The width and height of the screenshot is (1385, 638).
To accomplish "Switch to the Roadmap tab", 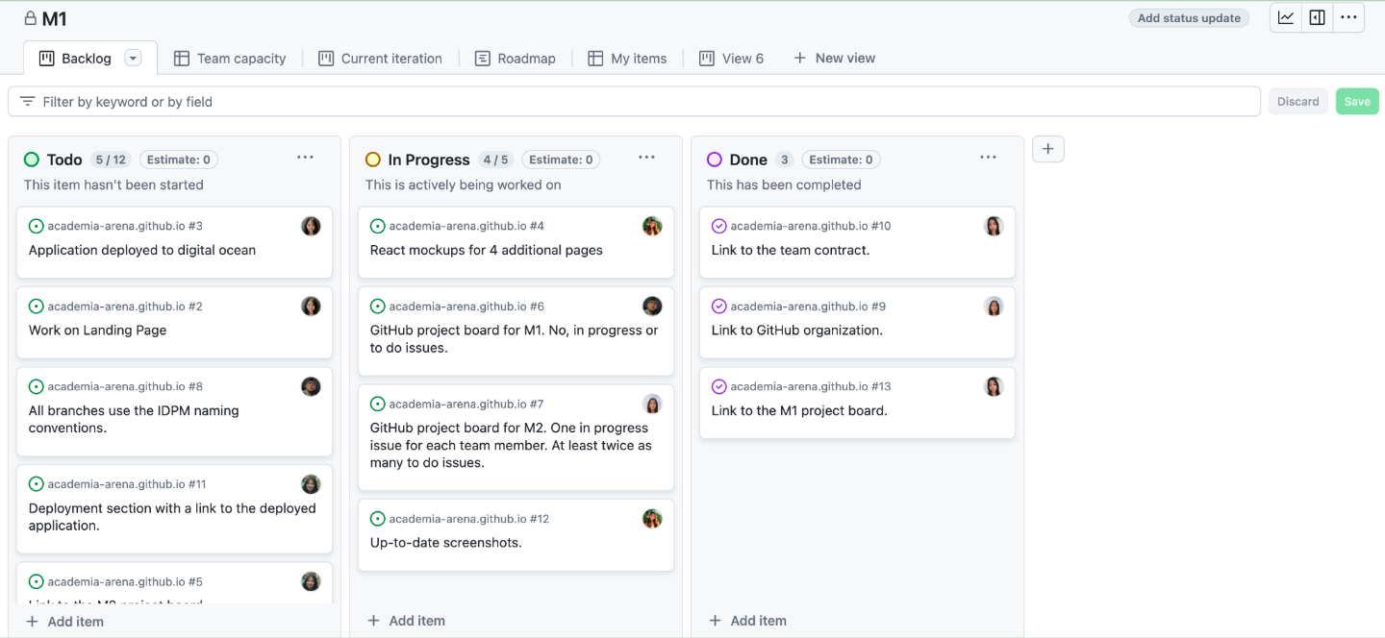I will click(x=516, y=59).
